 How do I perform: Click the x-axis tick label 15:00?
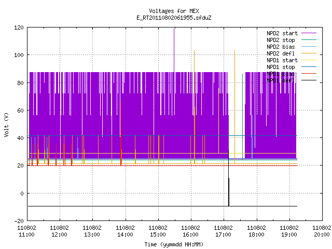pyautogui.click(x=158, y=235)
